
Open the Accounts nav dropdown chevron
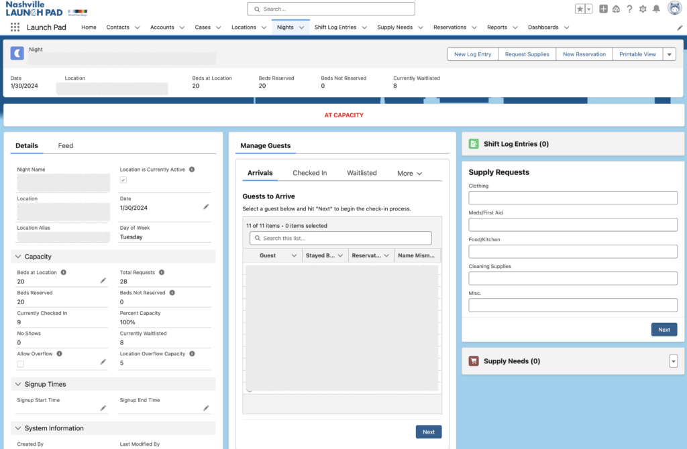(182, 27)
